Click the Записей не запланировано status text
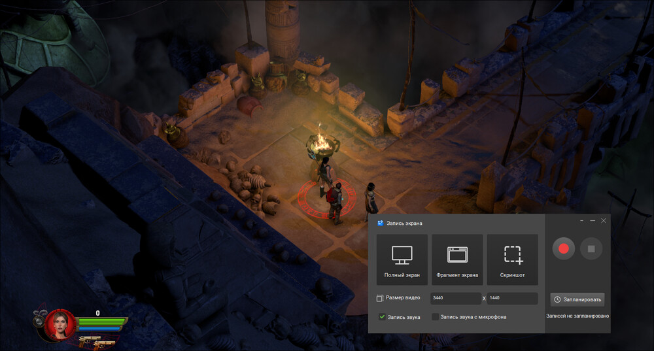 tap(577, 316)
